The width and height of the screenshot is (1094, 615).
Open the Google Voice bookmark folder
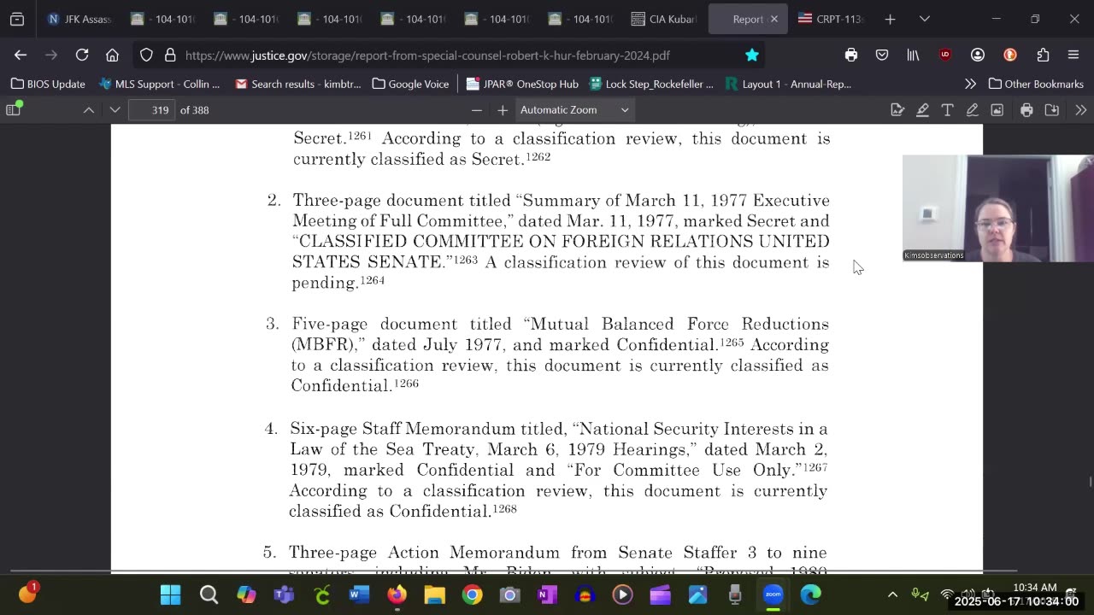[x=410, y=84]
